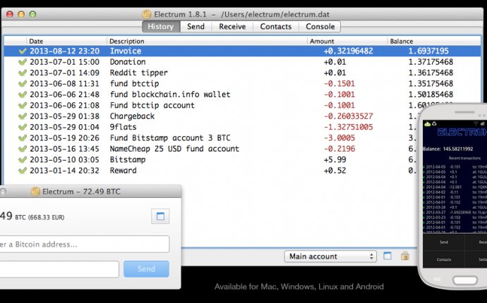Viewport: 487px width, 303px height.
Task: Select the Reward description
Action: point(123,171)
